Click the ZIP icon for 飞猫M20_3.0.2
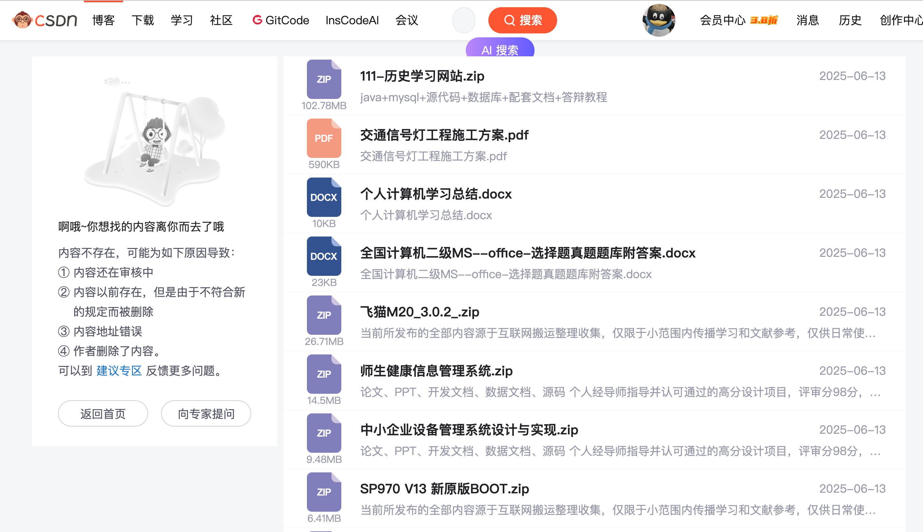The height and width of the screenshot is (532, 923). coord(324,315)
